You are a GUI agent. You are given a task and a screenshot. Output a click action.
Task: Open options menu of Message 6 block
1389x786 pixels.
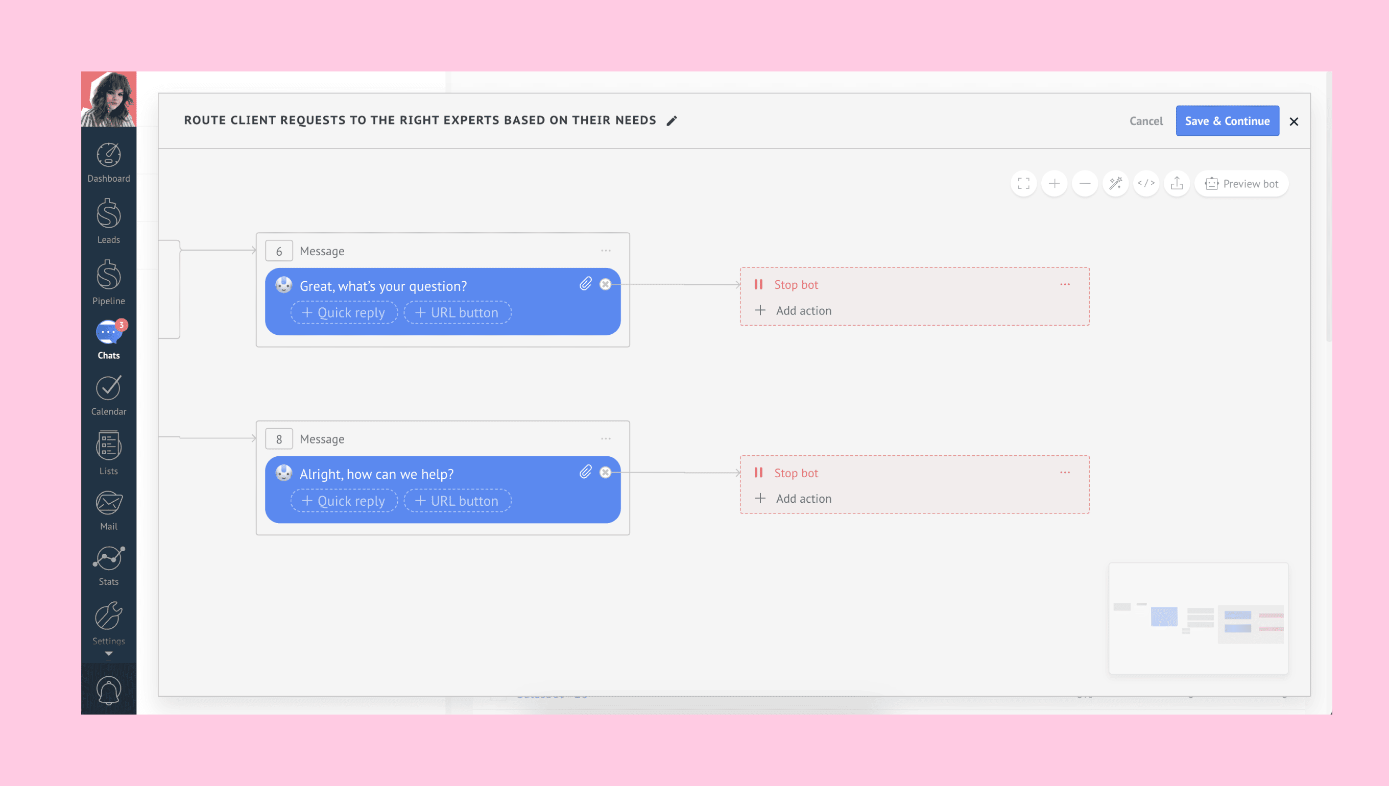pos(606,251)
